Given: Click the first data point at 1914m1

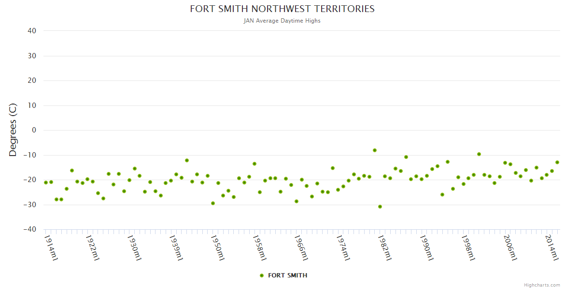Looking at the screenshot, I should [x=46, y=183].
